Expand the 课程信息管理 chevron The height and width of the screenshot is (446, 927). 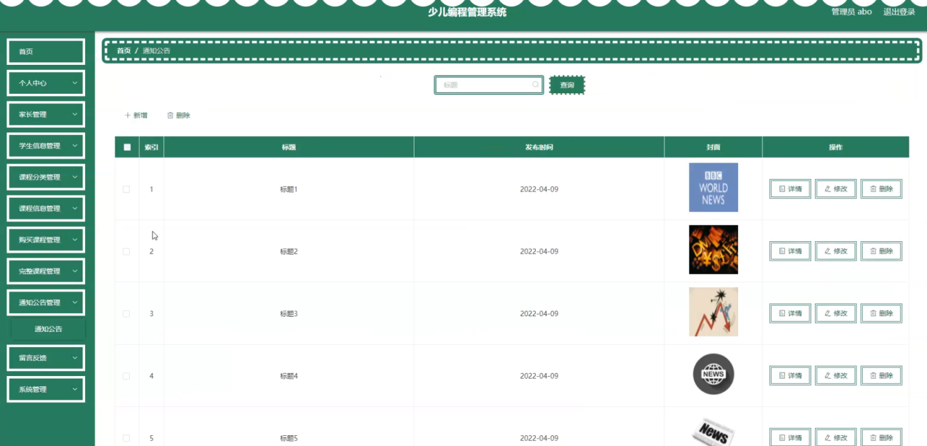point(75,209)
